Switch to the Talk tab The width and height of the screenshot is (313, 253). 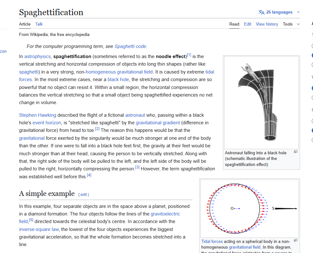tap(39, 24)
